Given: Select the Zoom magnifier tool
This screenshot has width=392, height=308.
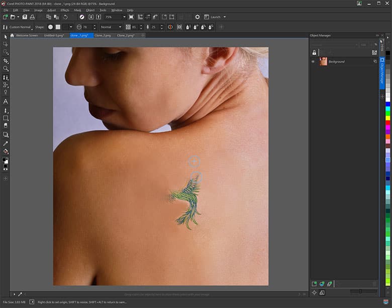Looking at the screenshot, I should click(x=6, y=68).
